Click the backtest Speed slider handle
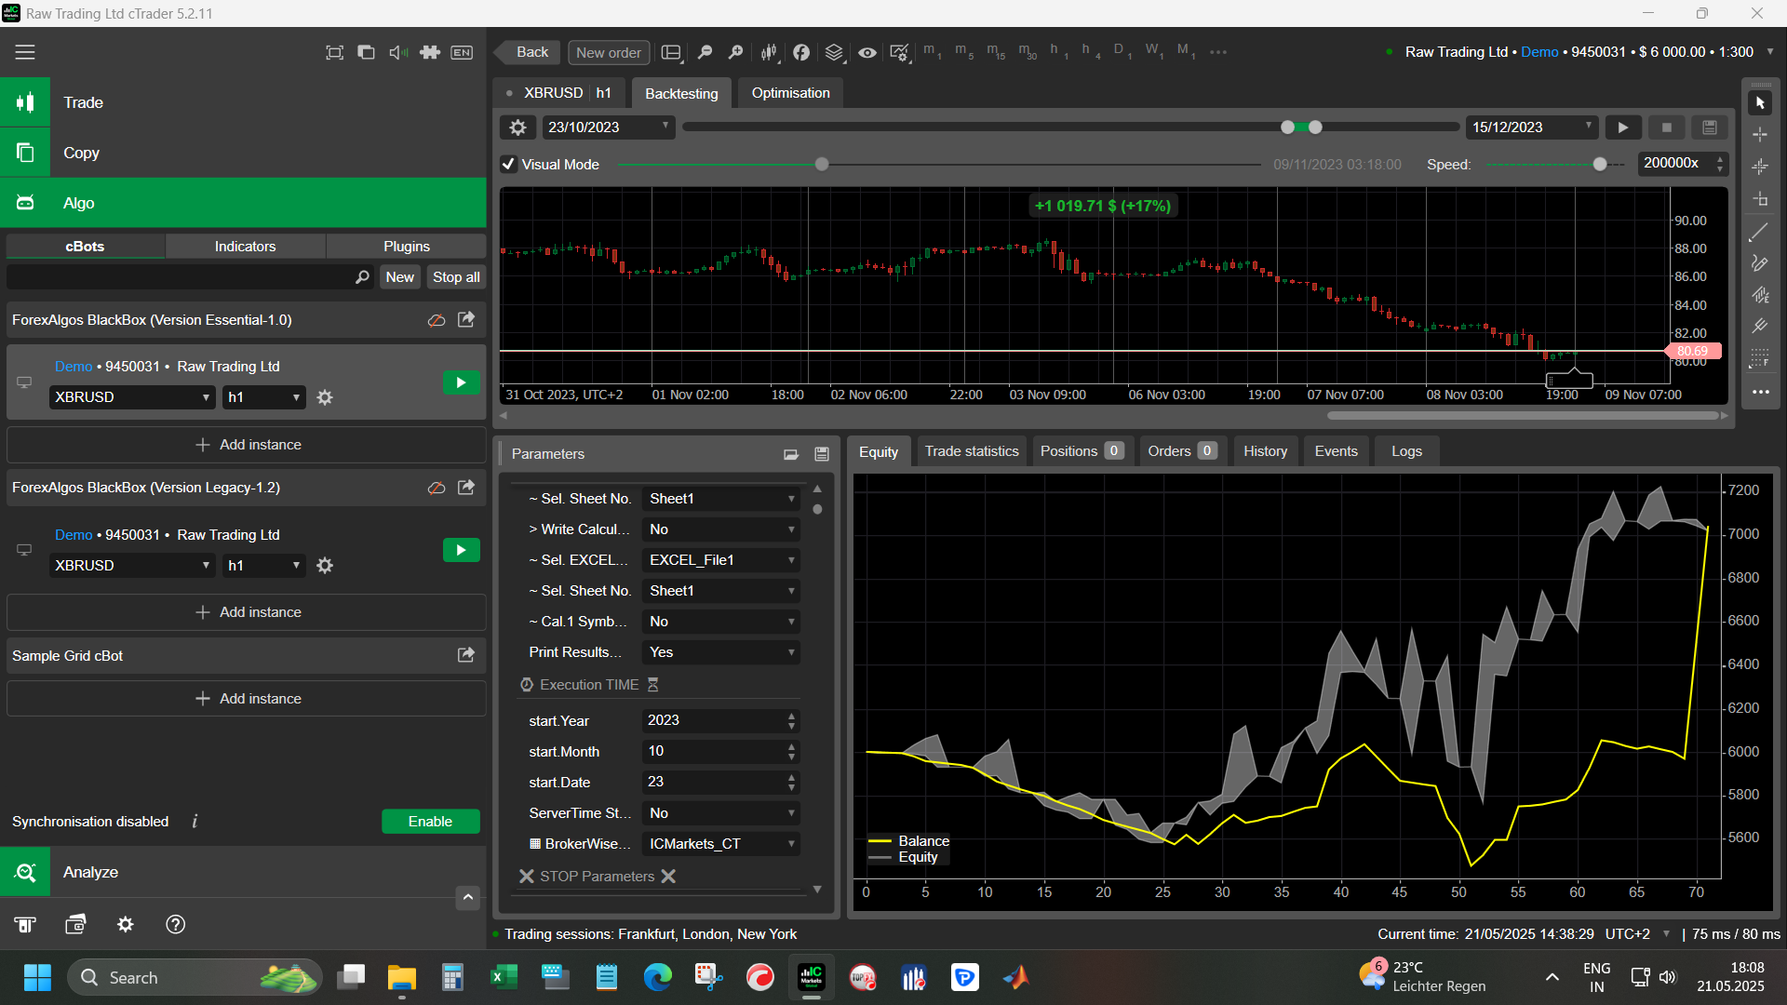1787x1005 pixels. pos(1599,165)
